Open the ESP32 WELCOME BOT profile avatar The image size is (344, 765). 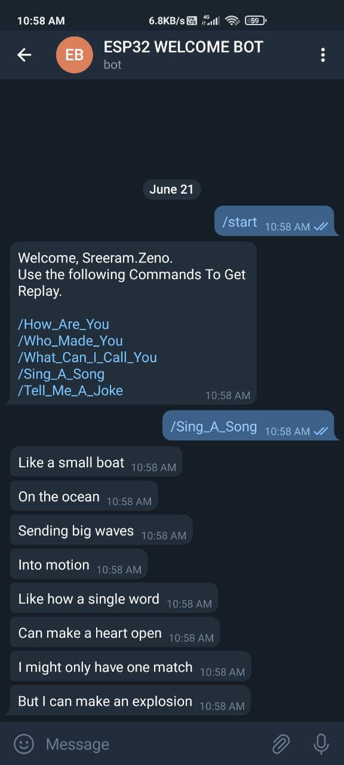74,54
